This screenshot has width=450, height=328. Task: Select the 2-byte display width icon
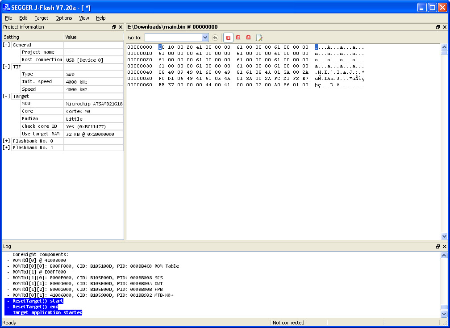tap(238, 38)
